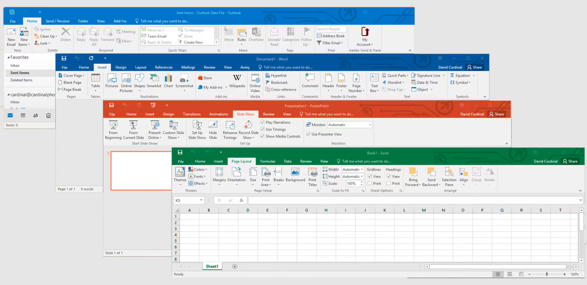Click Excel zoom in plus button
The height and width of the screenshot is (285, 587).
click(x=565, y=274)
